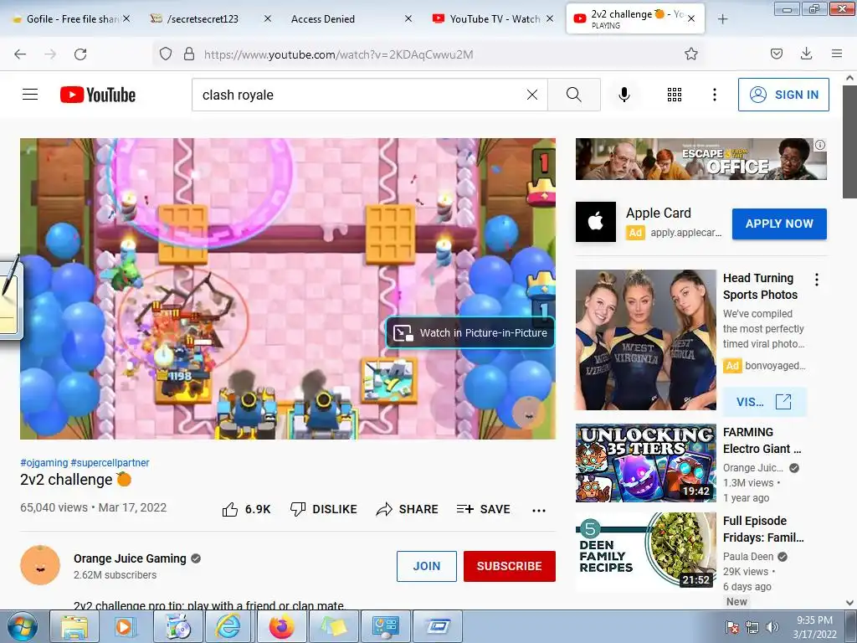857x643 pixels.
Task: Click SHARE button
Action: tap(408, 509)
